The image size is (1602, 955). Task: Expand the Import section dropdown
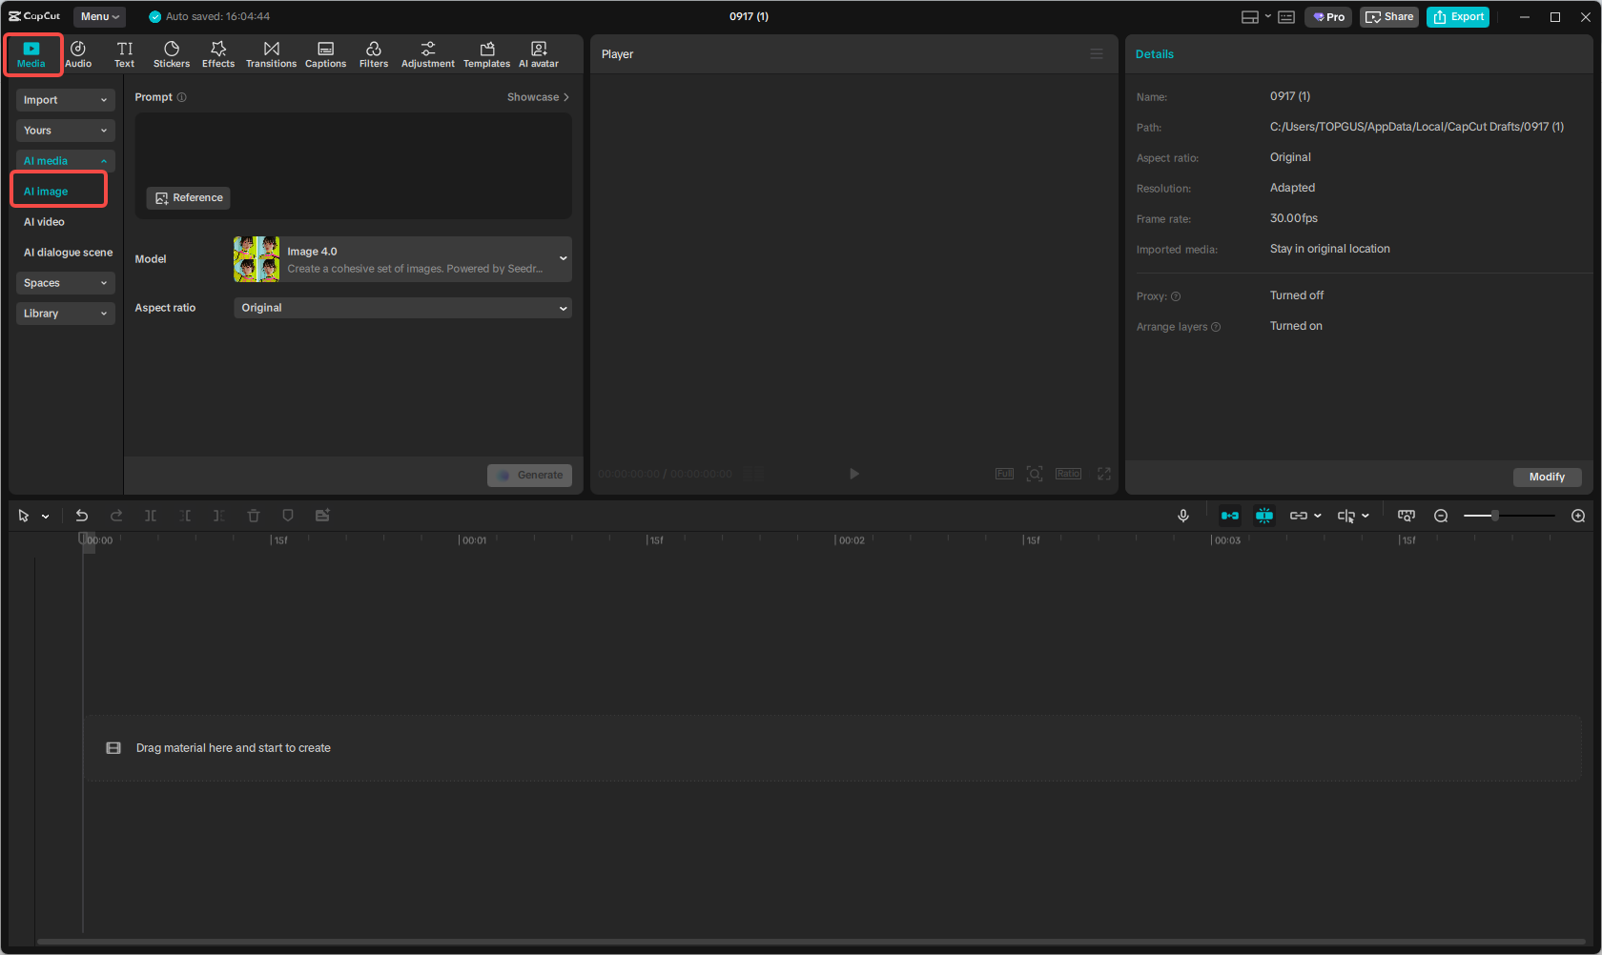tap(65, 99)
